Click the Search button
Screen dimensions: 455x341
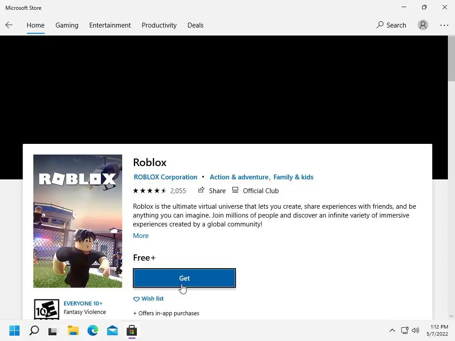coord(391,25)
